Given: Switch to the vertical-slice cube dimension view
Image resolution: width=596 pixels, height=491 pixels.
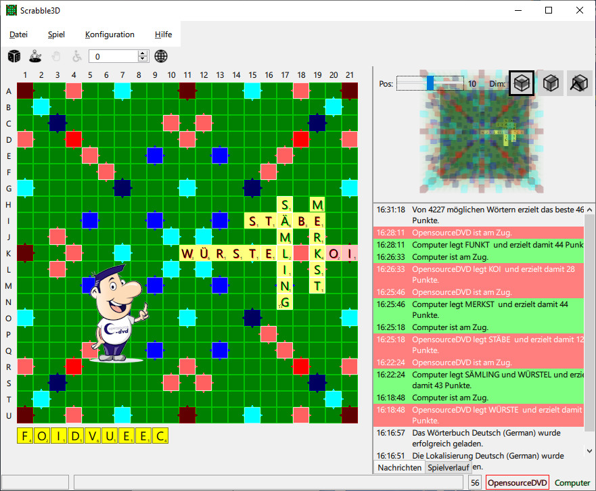Looking at the screenshot, I should pyautogui.click(x=551, y=83).
